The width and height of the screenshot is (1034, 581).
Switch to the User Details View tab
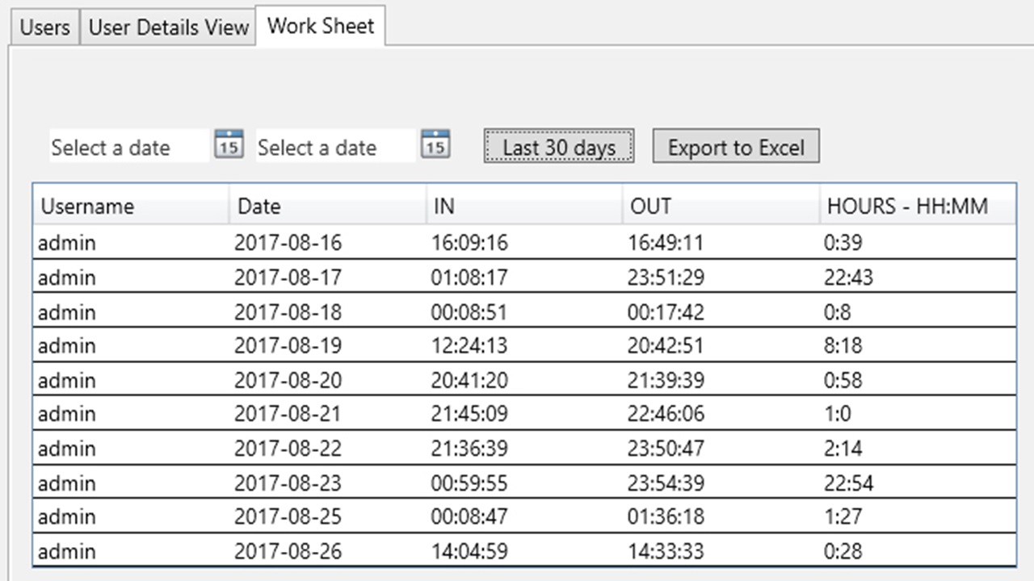(167, 27)
